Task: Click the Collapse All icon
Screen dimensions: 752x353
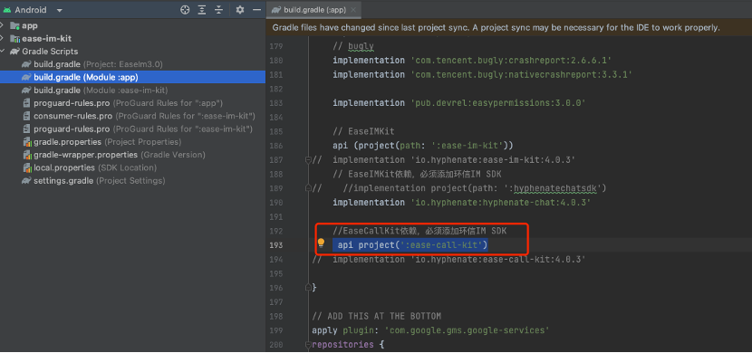Action: 218,10
